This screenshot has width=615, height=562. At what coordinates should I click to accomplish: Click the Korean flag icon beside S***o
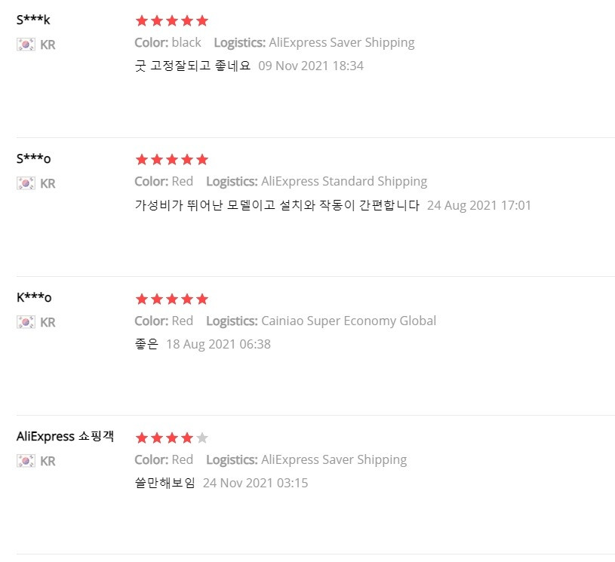coord(26,183)
